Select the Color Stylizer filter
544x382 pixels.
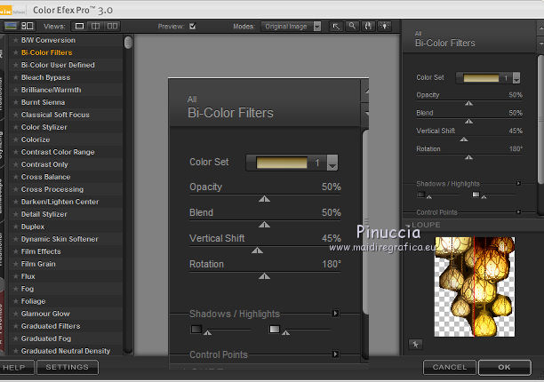click(x=44, y=127)
